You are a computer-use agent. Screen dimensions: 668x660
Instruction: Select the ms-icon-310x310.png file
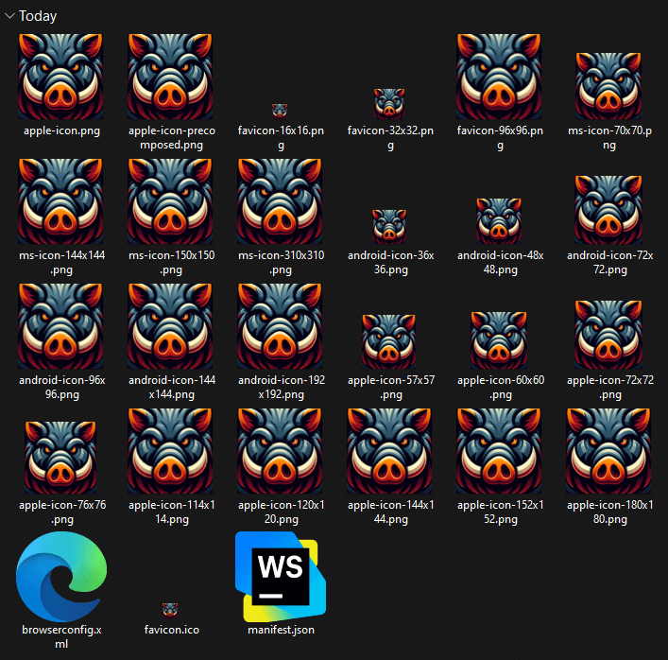(x=280, y=202)
